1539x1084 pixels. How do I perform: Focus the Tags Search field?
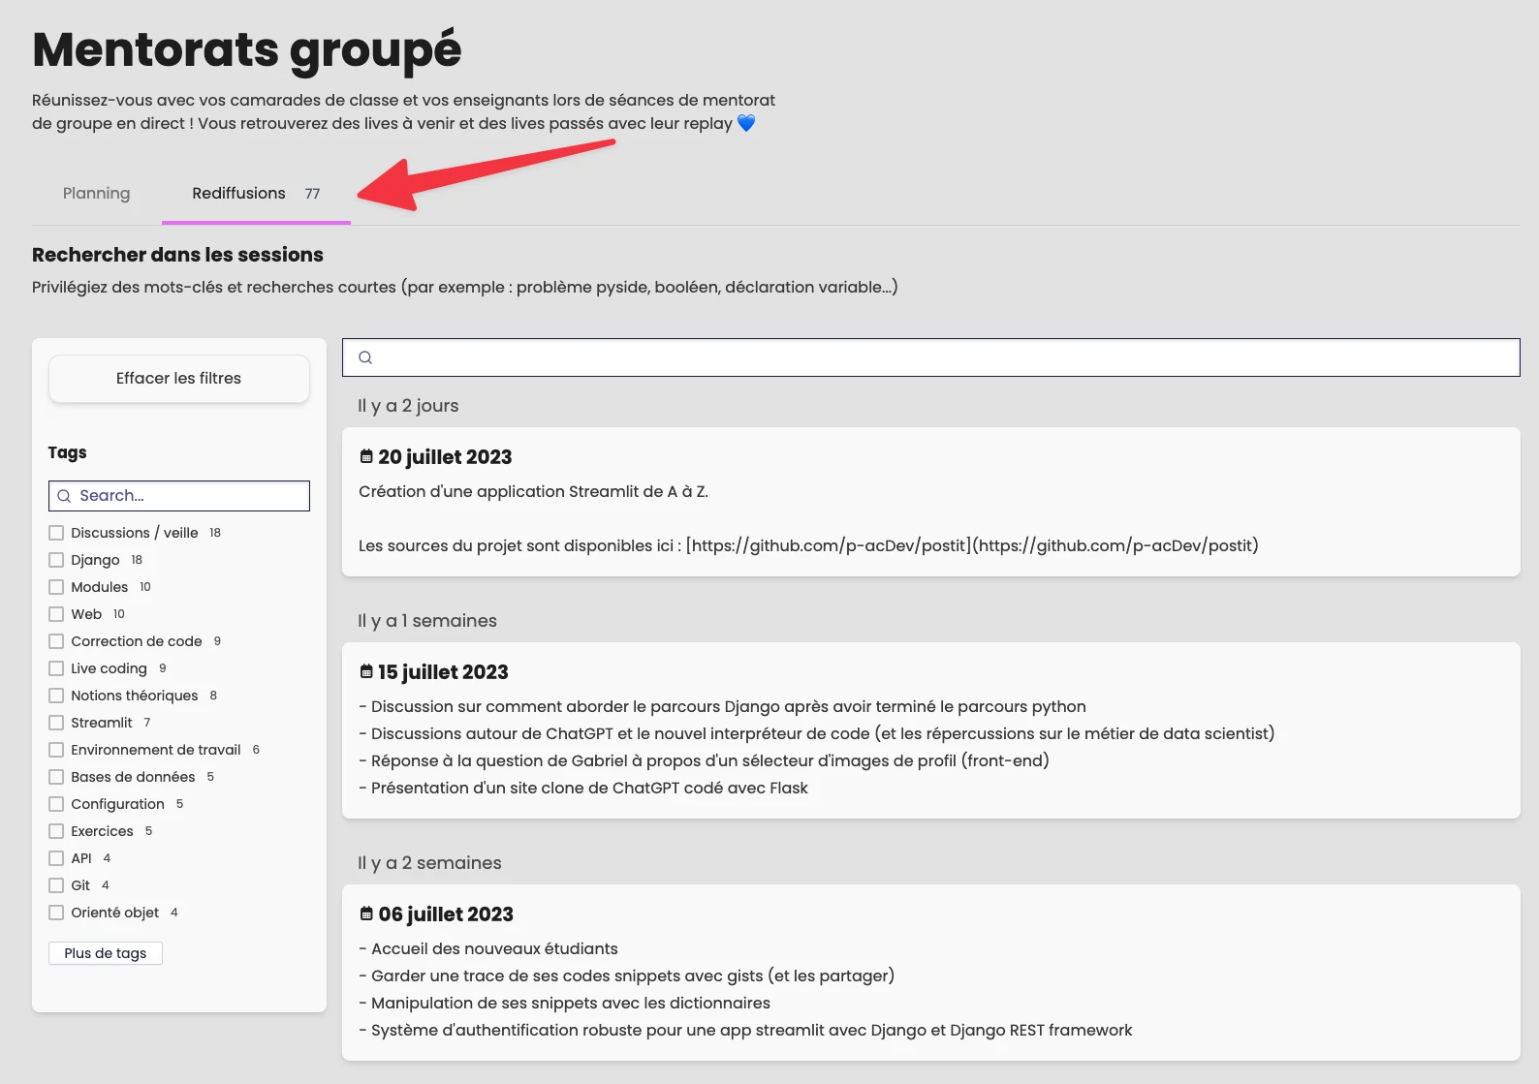coord(179,496)
